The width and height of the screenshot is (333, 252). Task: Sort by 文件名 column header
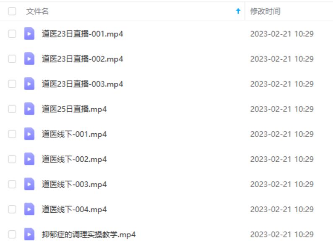[x=37, y=11]
